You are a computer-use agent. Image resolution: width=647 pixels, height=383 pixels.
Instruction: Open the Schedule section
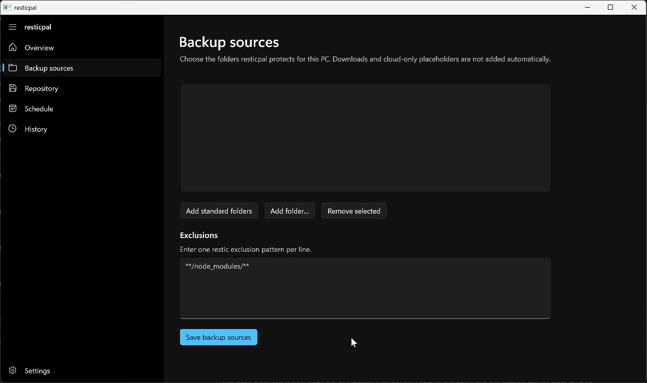pos(82,108)
